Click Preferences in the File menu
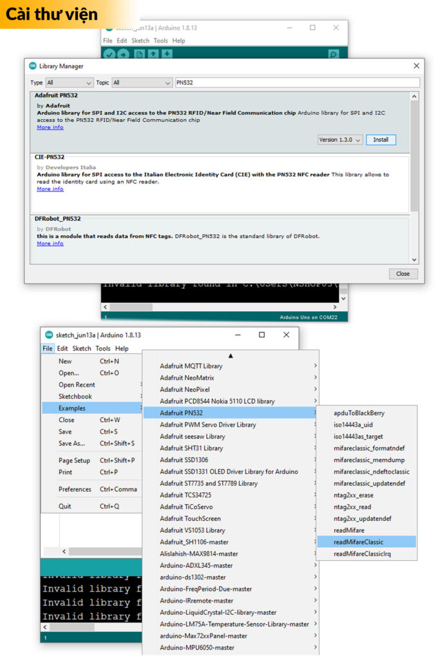The width and height of the screenshot is (440, 660). [75, 489]
